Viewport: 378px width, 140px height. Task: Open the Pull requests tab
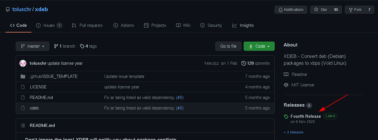tap(87, 25)
